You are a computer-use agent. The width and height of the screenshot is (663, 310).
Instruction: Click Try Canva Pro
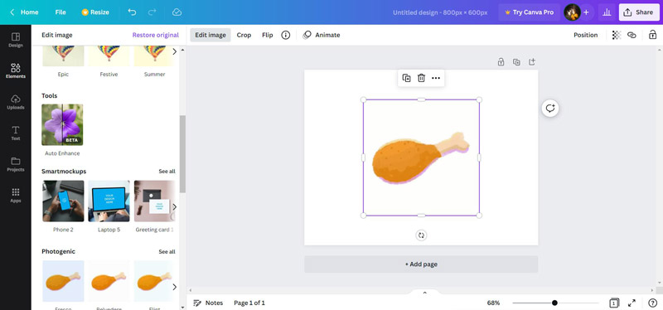click(529, 12)
